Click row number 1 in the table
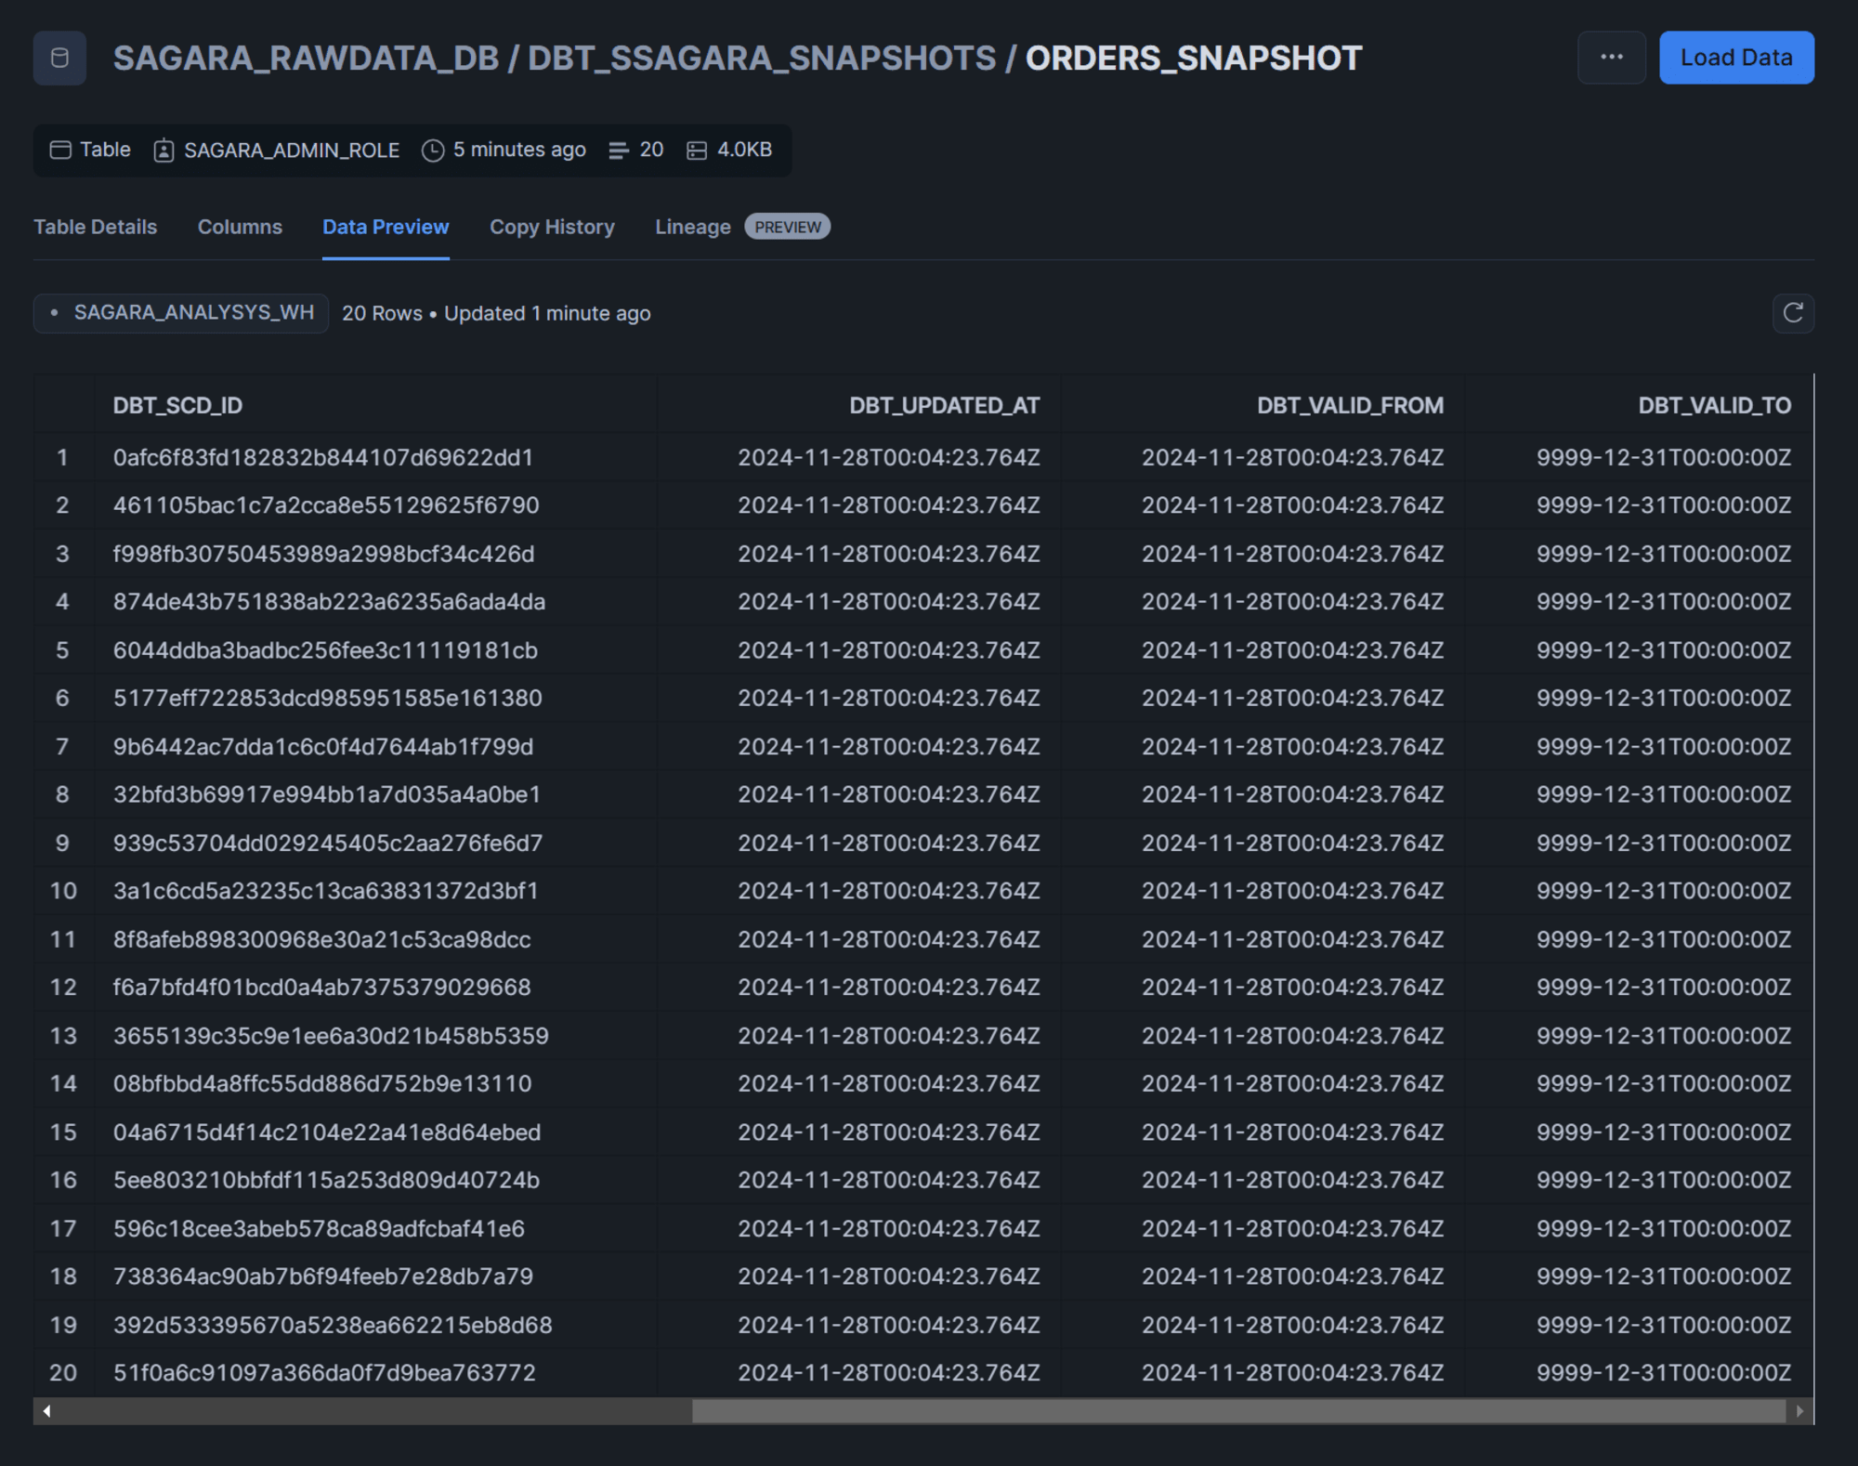 (63, 457)
